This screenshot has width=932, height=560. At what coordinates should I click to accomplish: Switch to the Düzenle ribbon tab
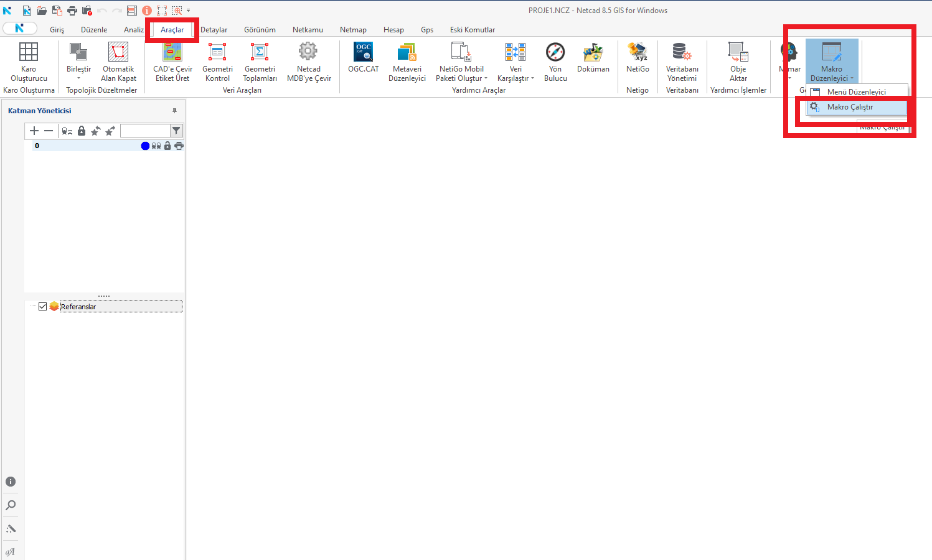[94, 30]
